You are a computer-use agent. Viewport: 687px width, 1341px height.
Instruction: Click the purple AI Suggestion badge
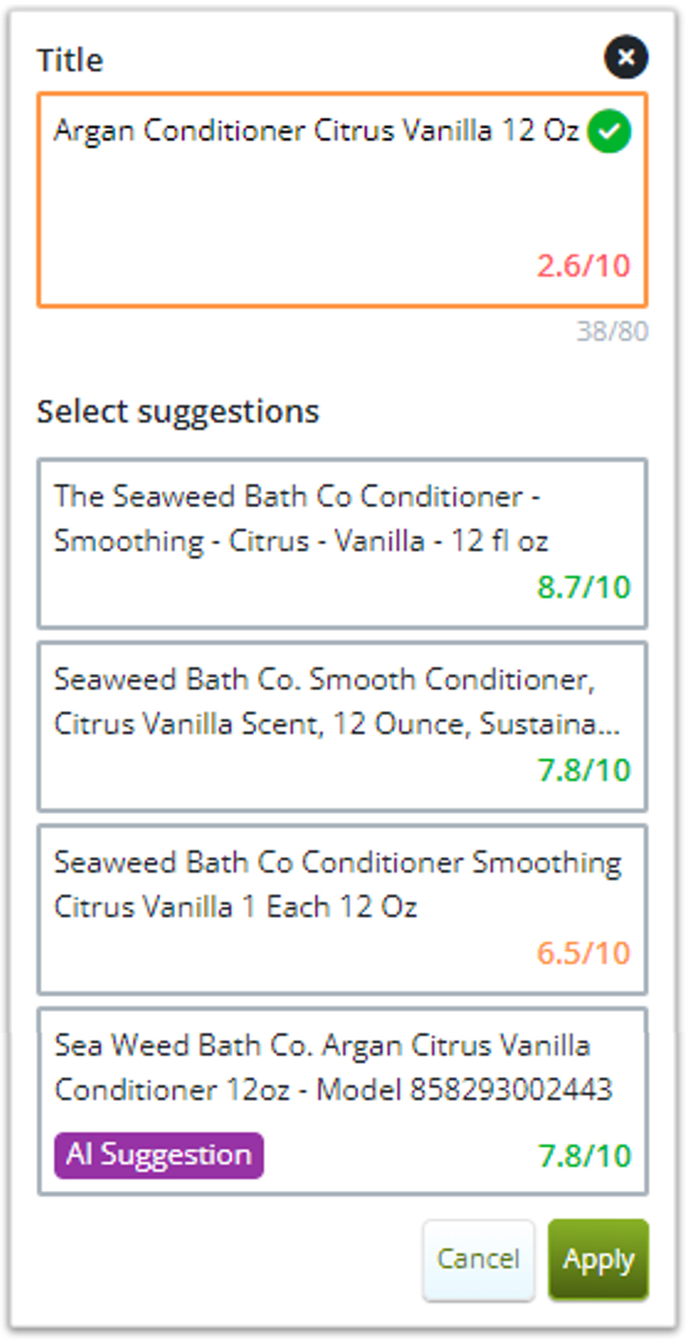pos(159,1155)
